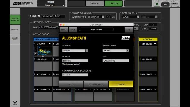
Task: Expand Rack A slot 4 Add Device menu
Action: 50,89
